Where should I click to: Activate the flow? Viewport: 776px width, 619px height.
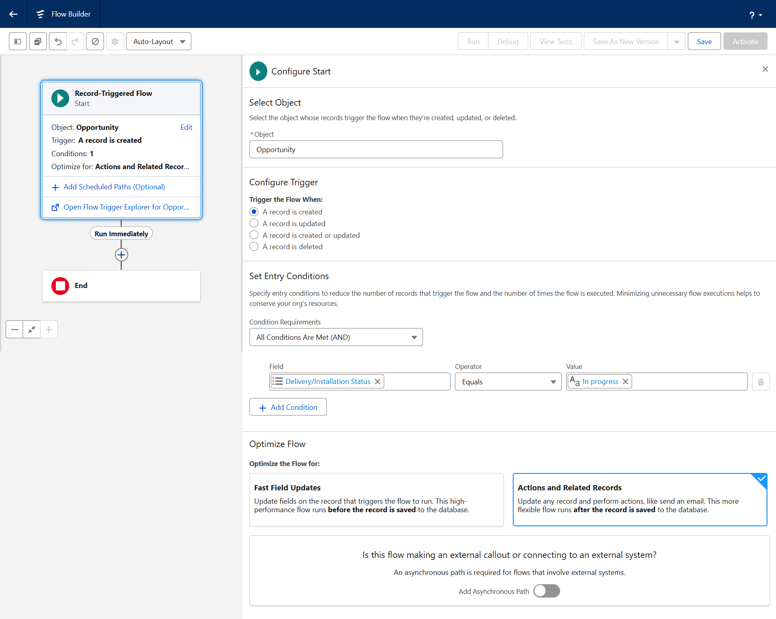[745, 41]
